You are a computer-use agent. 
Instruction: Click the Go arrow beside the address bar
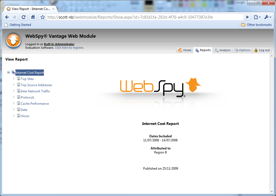pyautogui.click(x=247, y=17)
